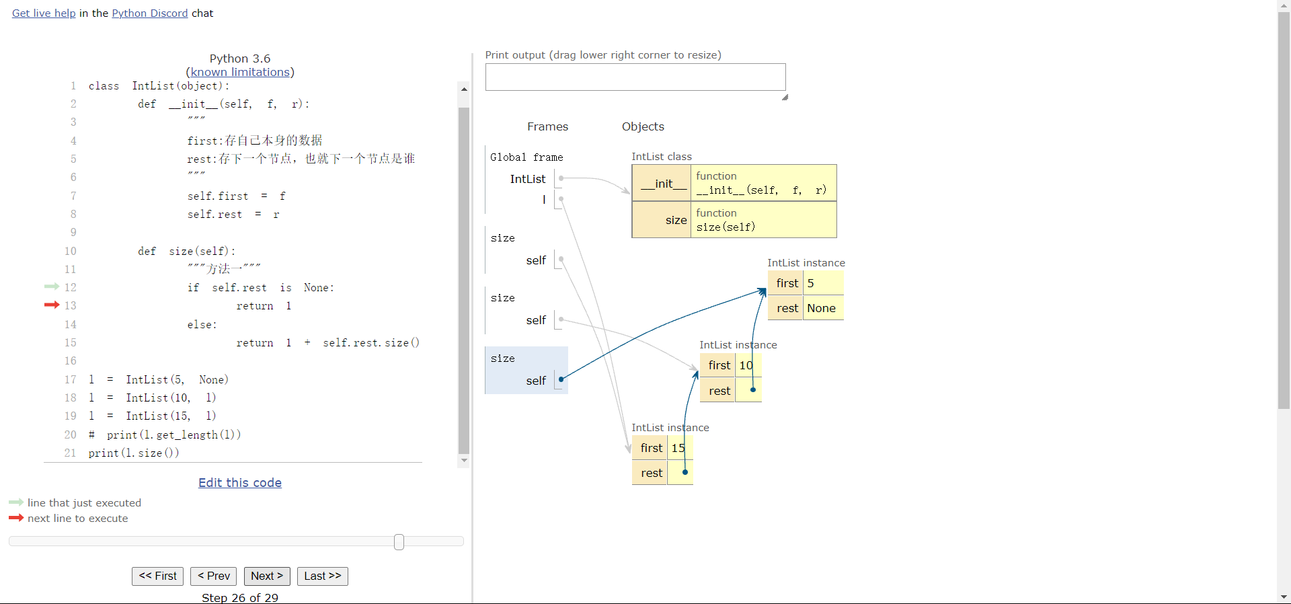Click the code pane vertical scrollbar thumb
Screen dimensions: 1291x604
(464, 280)
